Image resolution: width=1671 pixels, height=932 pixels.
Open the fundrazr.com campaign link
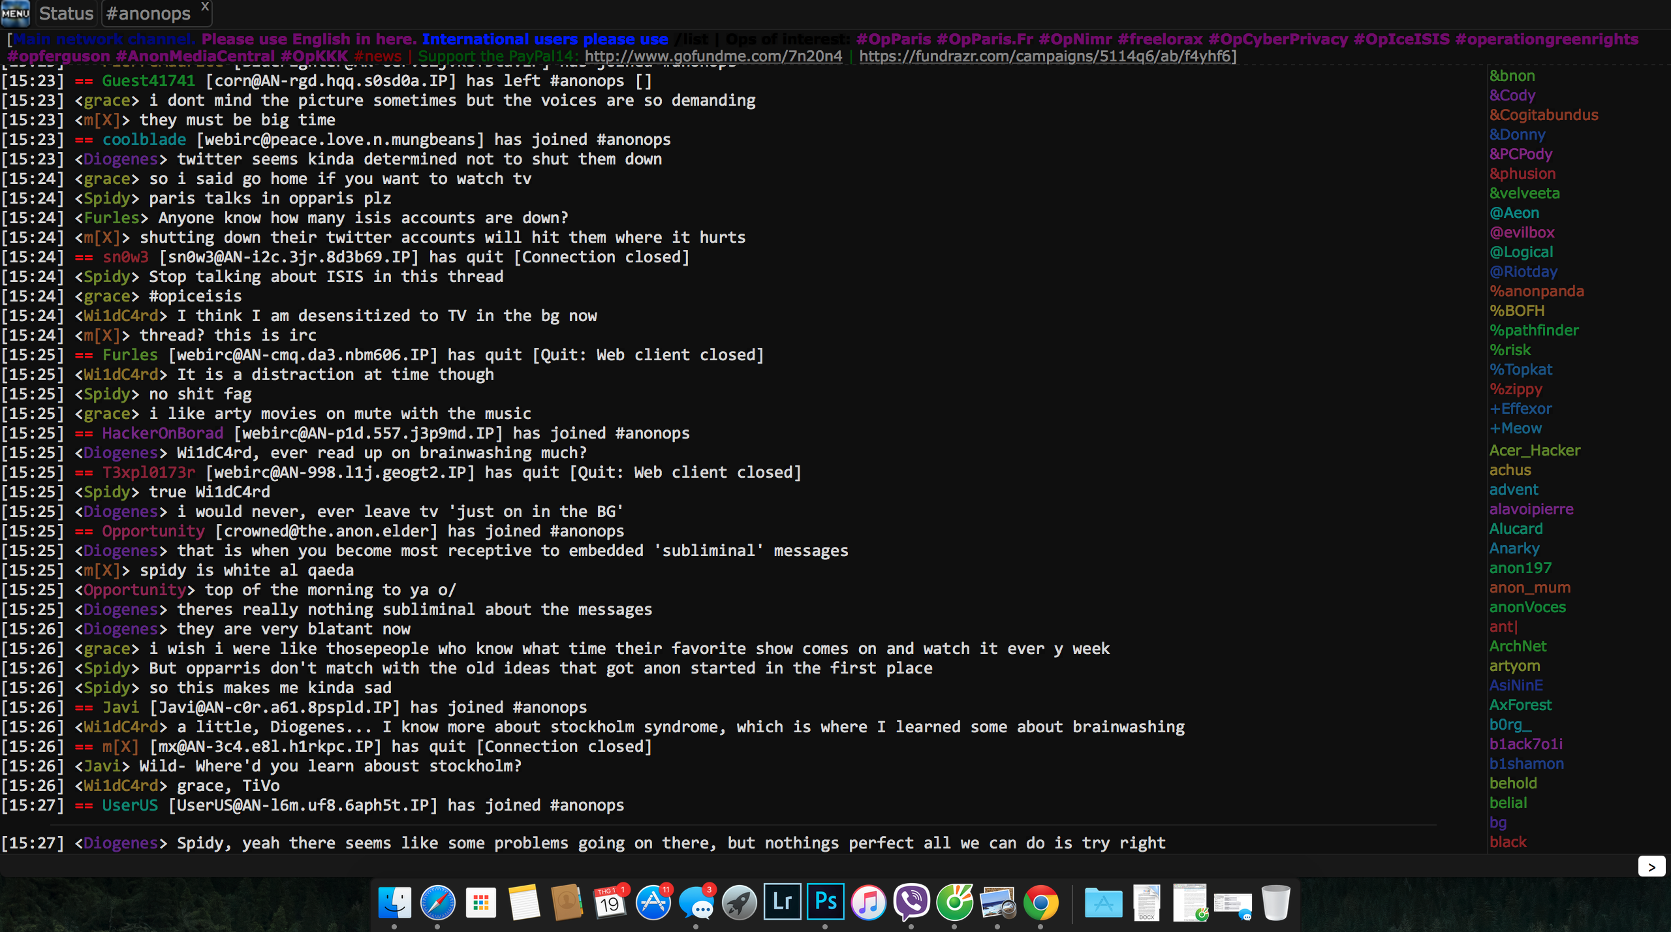click(x=1047, y=56)
